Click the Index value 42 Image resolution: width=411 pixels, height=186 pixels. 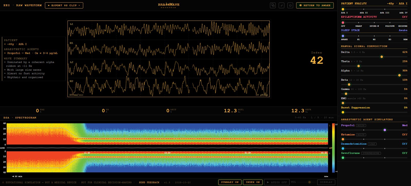(317, 61)
